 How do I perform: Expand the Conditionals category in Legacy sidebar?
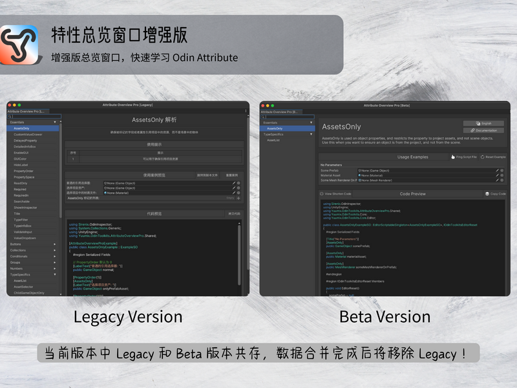point(55,256)
